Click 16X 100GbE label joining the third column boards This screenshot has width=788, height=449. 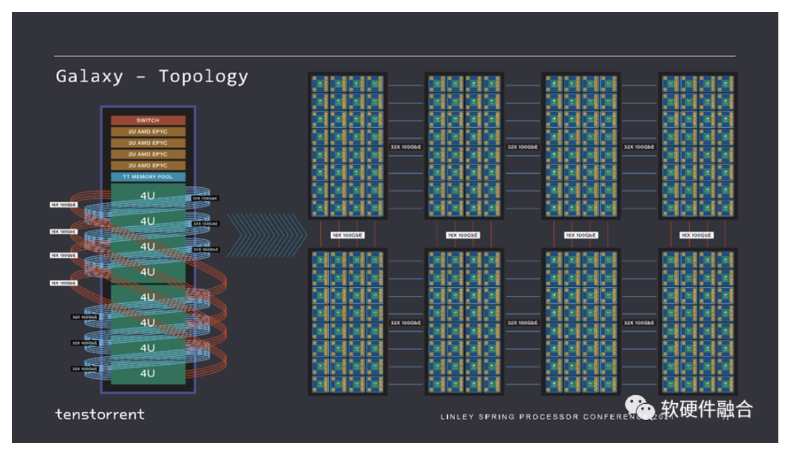coord(580,235)
